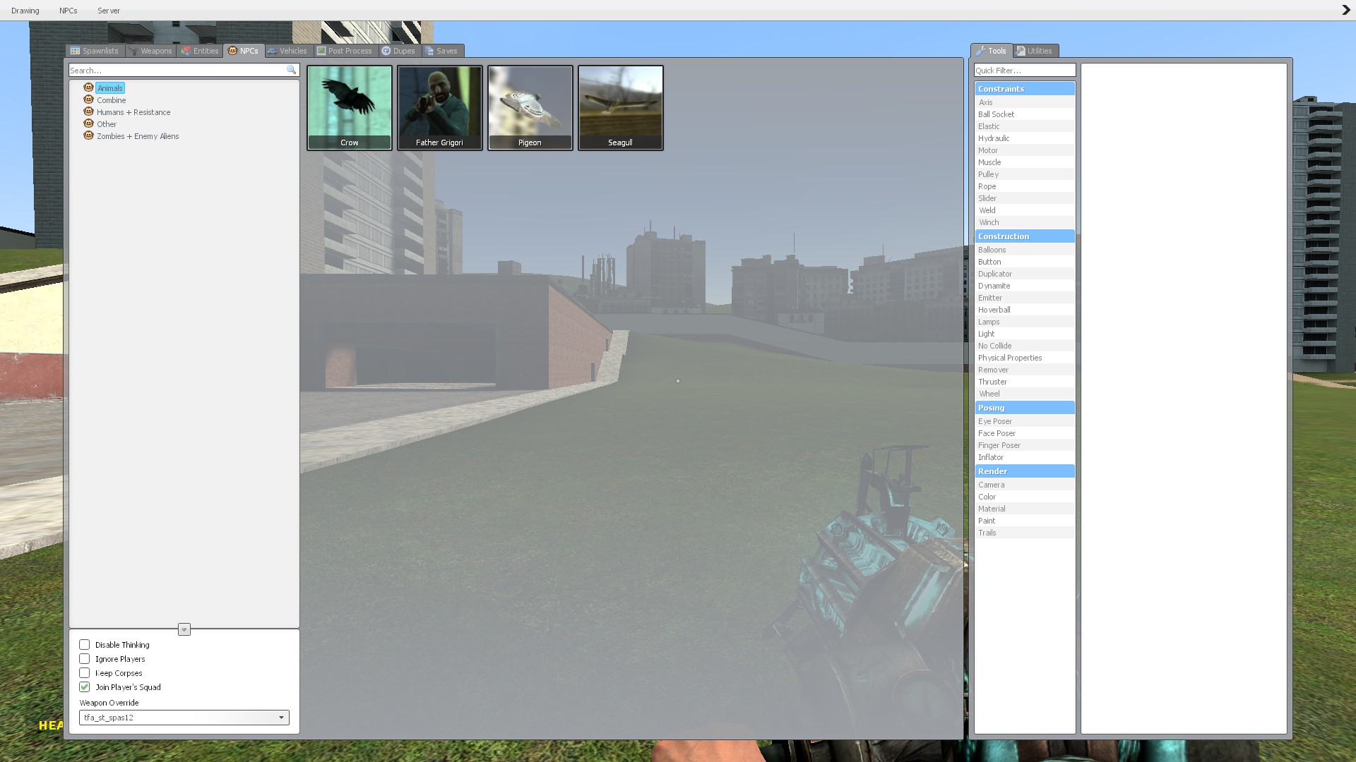The height and width of the screenshot is (762, 1356).
Task: Choose the Hoverball tool
Action: tap(1025, 310)
